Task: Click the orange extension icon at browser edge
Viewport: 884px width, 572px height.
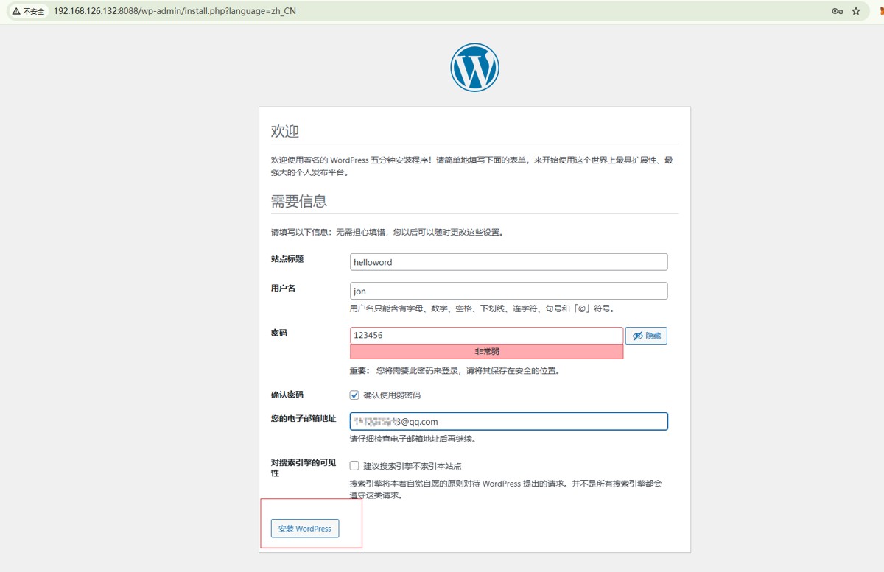Action: [x=880, y=11]
